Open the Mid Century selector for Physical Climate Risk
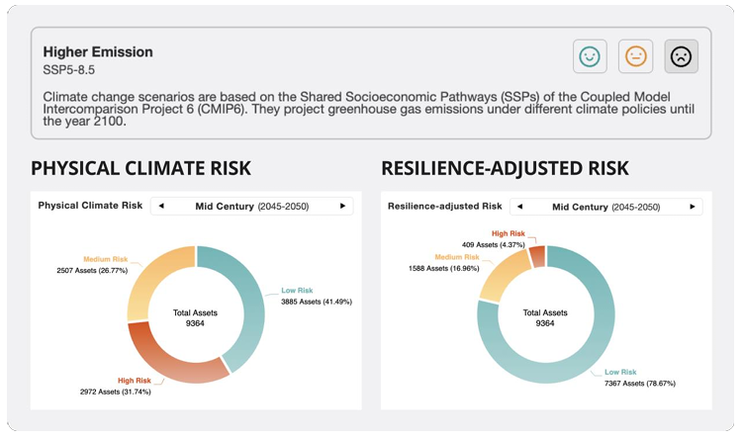742x439 pixels. pos(252,206)
